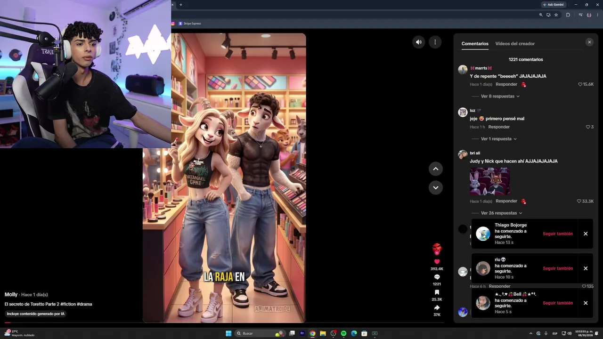
Task: Reply to the bri ali comment
Action: [x=506, y=201]
